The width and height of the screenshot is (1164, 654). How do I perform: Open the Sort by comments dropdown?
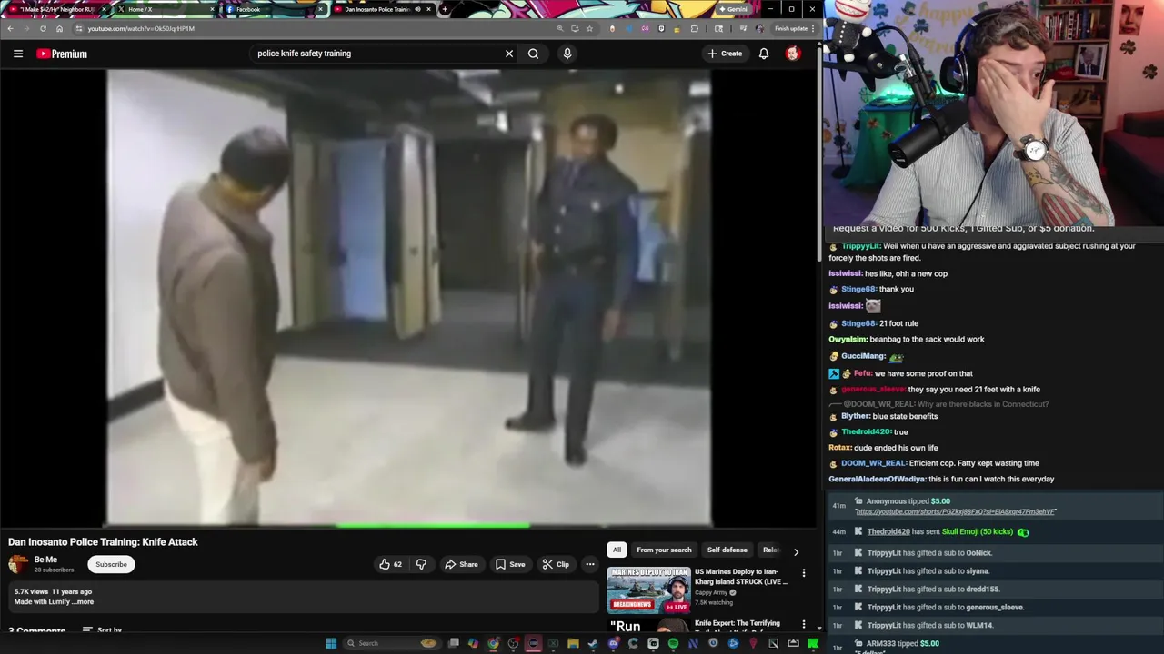coord(102,629)
